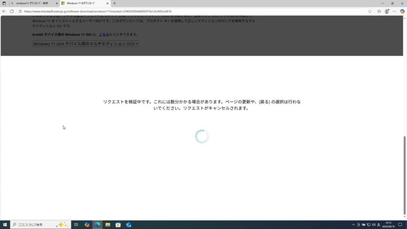Expand the Windows 11 ISO edition dropdown
This screenshot has height=229, width=407.
(85, 44)
